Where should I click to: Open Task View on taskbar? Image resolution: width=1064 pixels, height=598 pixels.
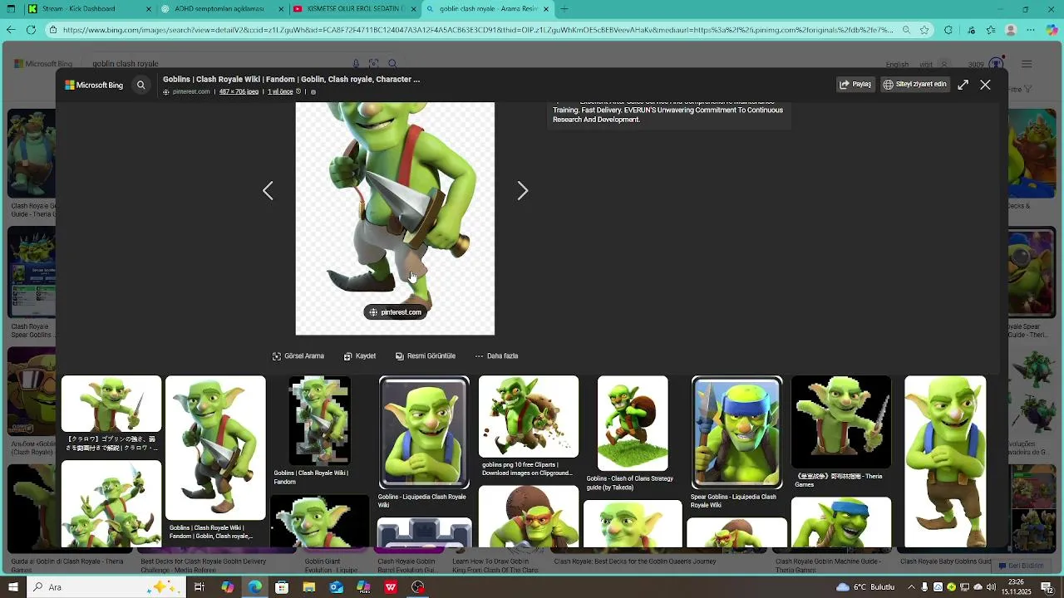coord(199,587)
